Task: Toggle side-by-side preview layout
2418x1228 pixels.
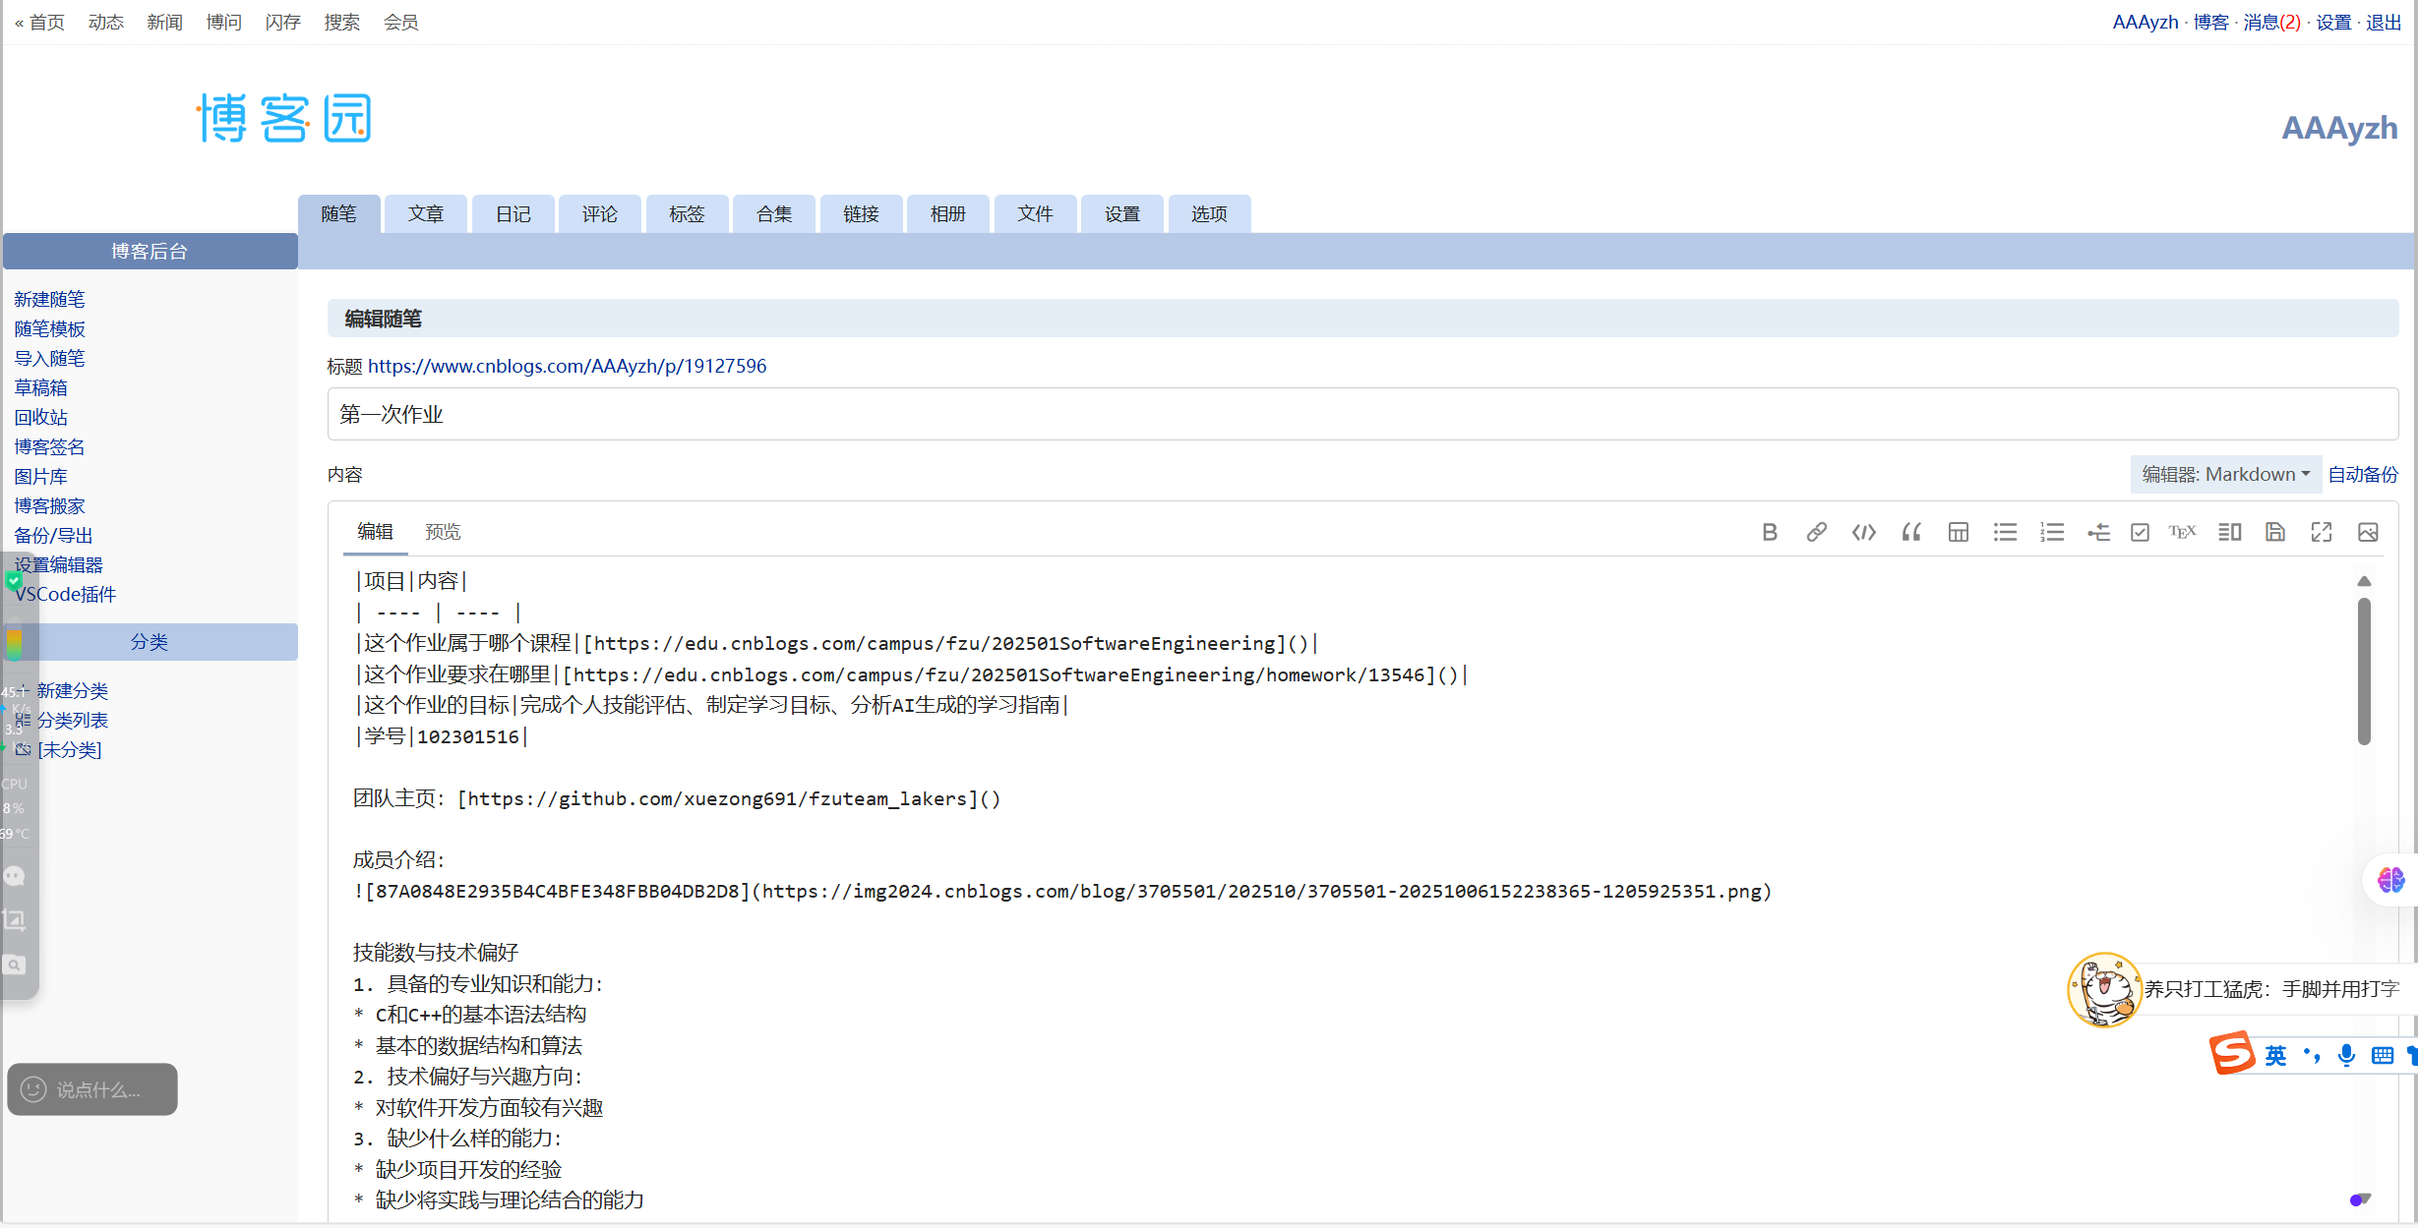Action: pyautogui.click(x=2229, y=532)
